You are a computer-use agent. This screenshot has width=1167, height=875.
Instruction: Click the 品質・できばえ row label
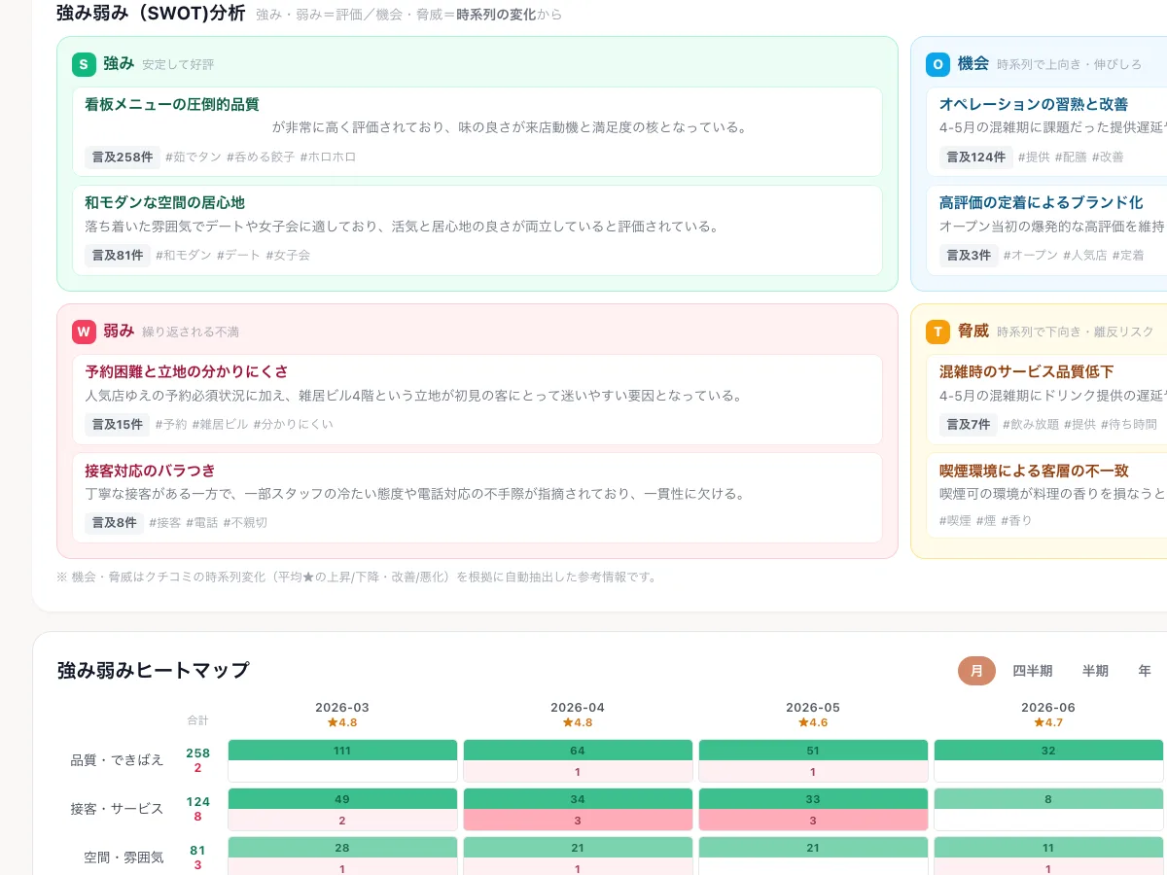click(x=118, y=760)
